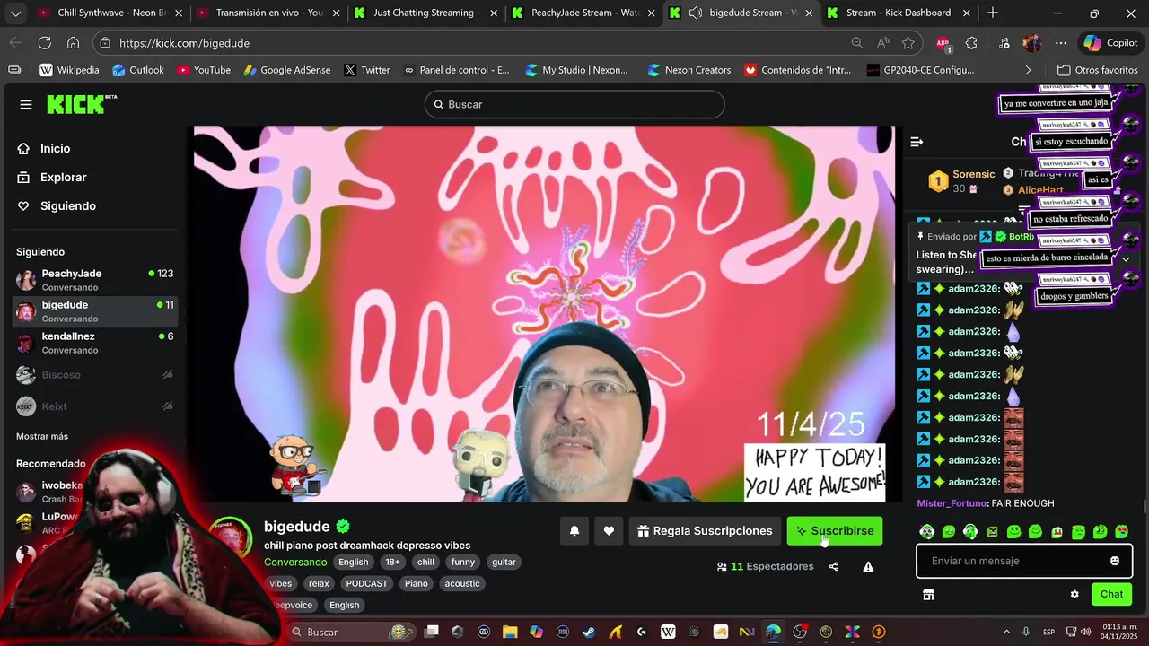Expand the list with Mostrar más
1149x646 pixels.
[x=42, y=436]
